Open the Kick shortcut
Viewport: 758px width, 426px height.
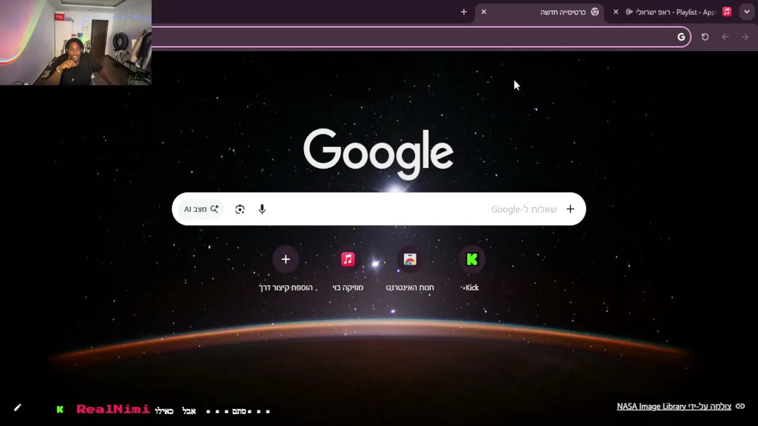(472, 259)
